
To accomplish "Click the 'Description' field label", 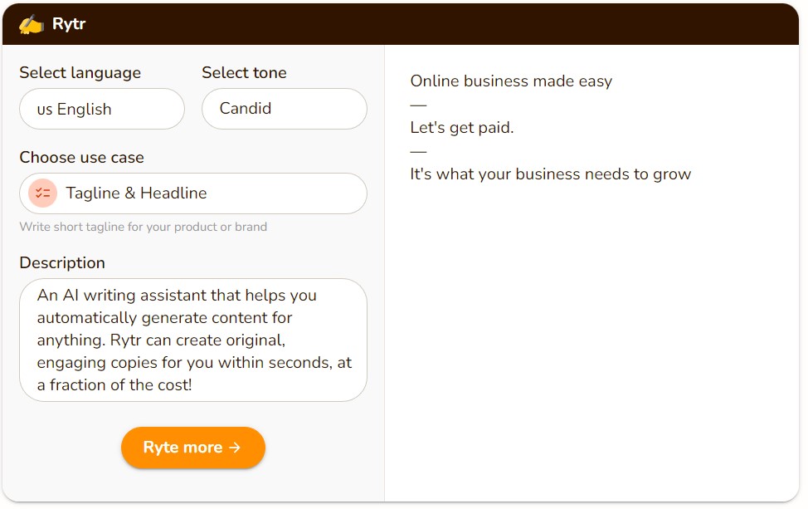I will [62, 263].
